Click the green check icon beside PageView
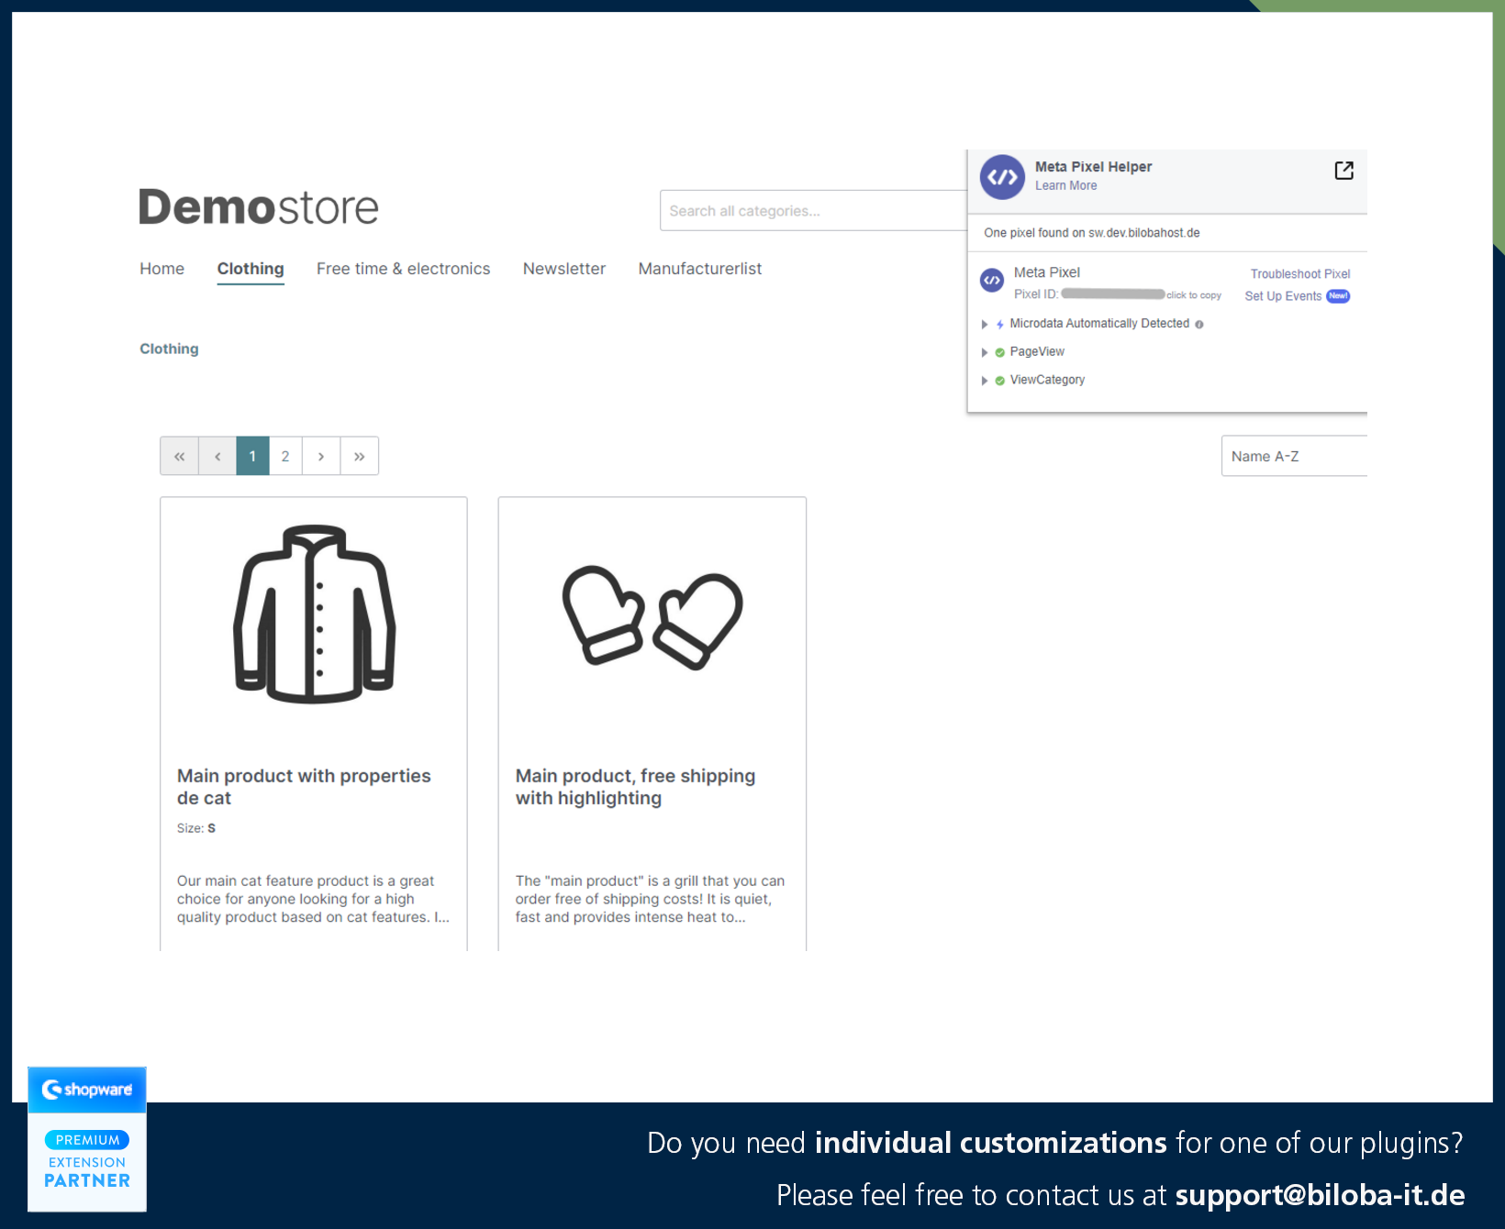 point(1000,352)
